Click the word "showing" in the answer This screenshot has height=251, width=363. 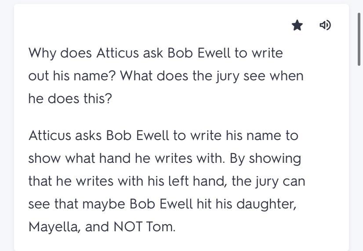tap(275, 159)
